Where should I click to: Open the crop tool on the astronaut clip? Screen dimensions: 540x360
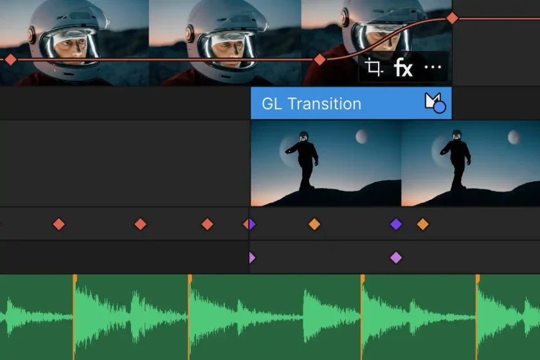click(373, 67)
